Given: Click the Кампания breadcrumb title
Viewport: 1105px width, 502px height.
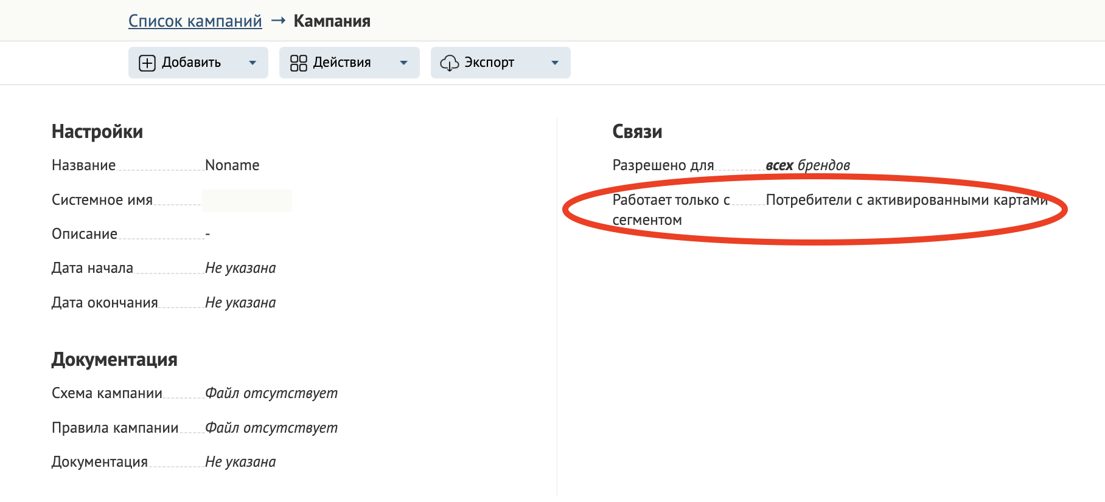Looking at the screenshot, I should tap(332, 21).
